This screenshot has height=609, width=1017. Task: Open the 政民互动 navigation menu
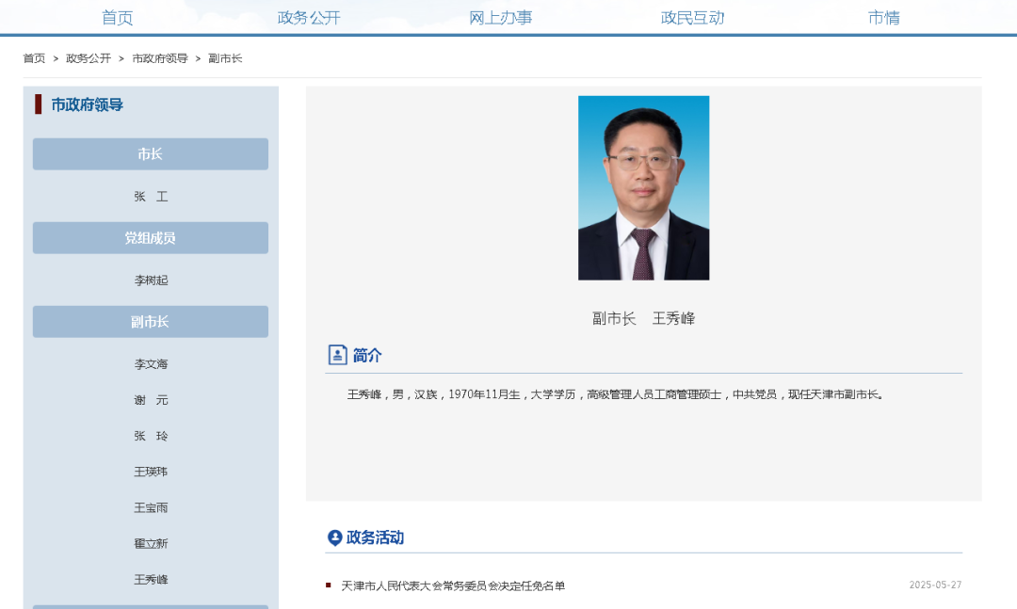693,16
